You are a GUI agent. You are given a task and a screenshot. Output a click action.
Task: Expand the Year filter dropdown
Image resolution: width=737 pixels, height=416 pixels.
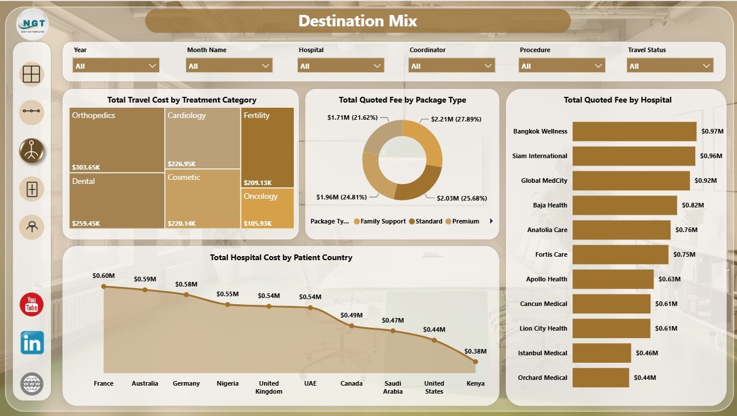116,66
